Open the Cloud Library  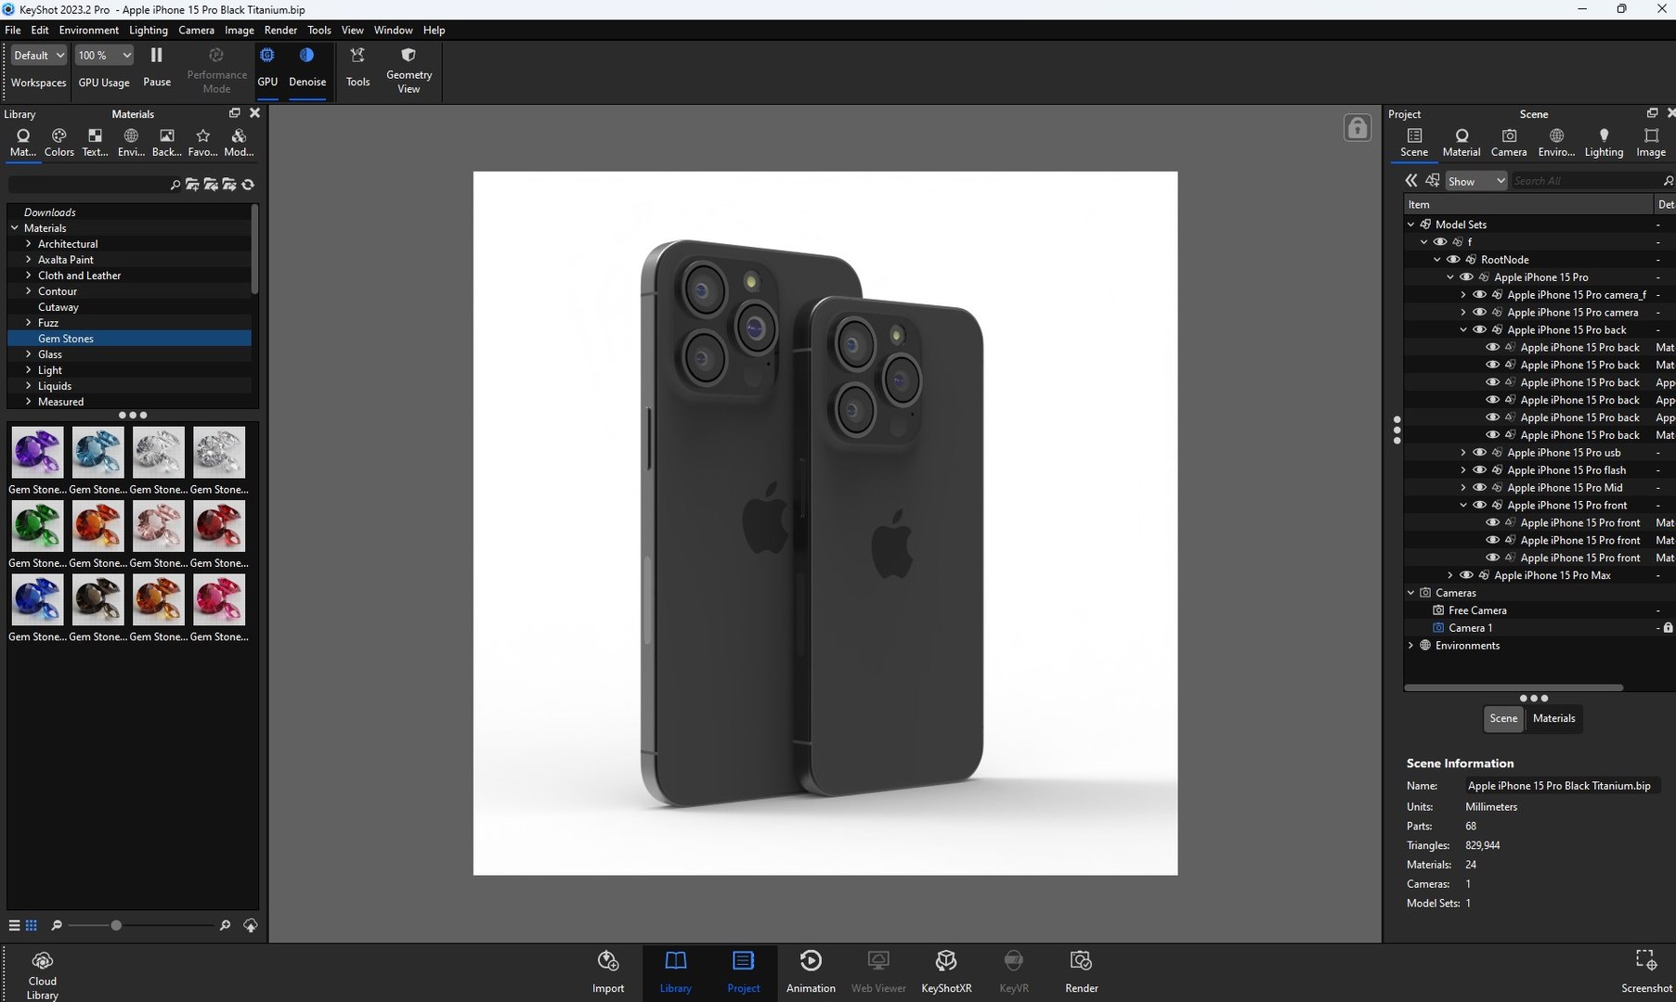42,974
